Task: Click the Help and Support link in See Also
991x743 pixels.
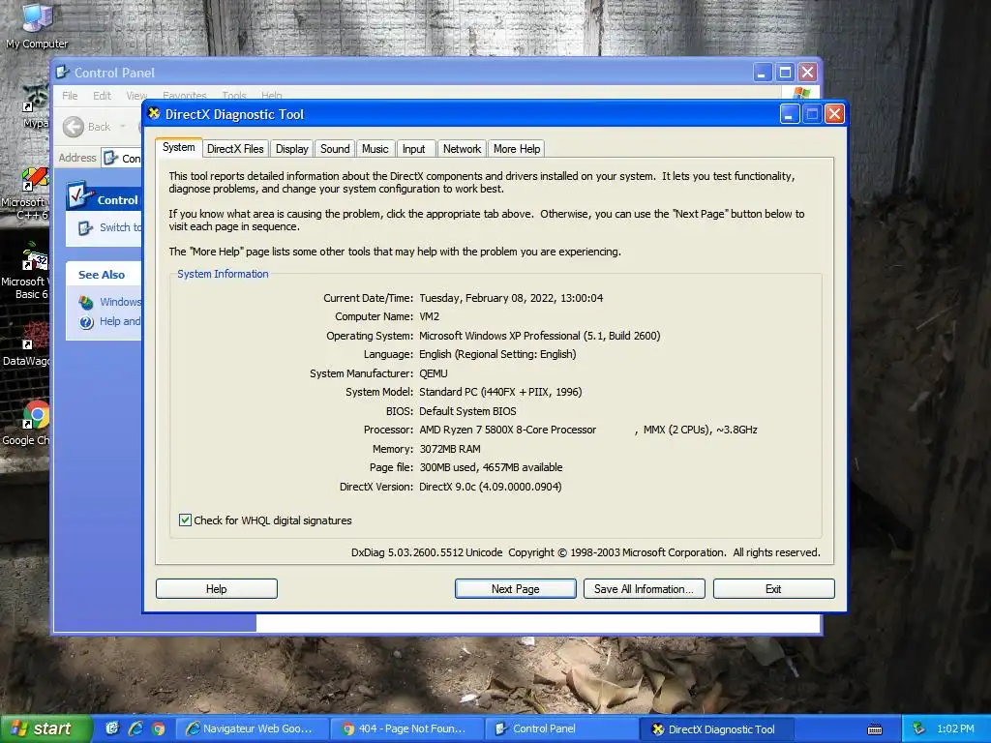Action: (x=120, y=321)
